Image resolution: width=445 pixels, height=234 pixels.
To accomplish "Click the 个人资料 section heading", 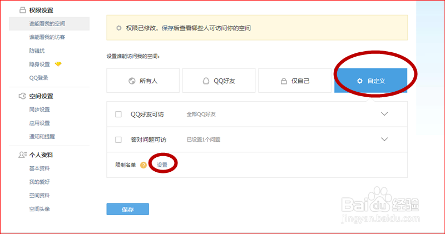I will 41,155.
